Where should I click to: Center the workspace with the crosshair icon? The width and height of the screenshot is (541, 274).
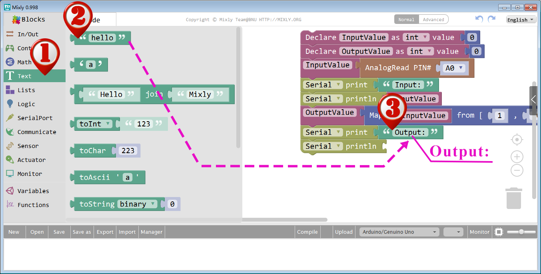(x=517, y=140)
